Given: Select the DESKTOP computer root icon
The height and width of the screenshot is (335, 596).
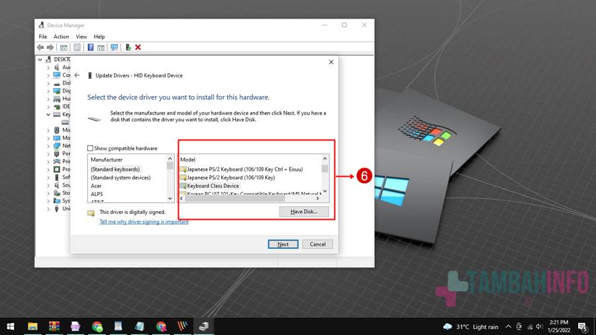Looking at the screenshot, I should pos(48,59).
